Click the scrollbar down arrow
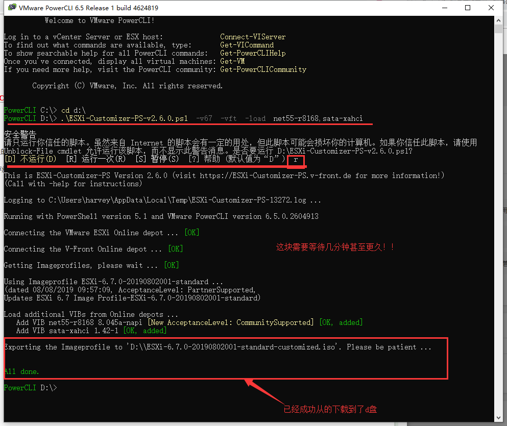 click(498, 418)
